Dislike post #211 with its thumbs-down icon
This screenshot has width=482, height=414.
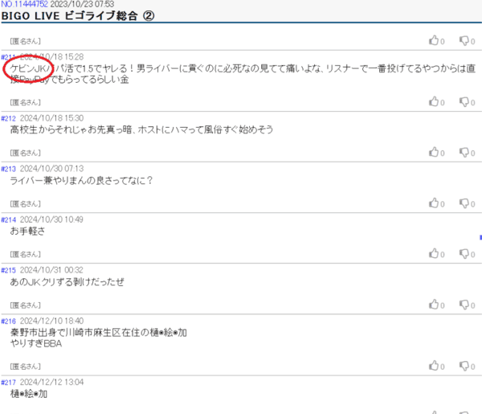click(x=464, y=102)
